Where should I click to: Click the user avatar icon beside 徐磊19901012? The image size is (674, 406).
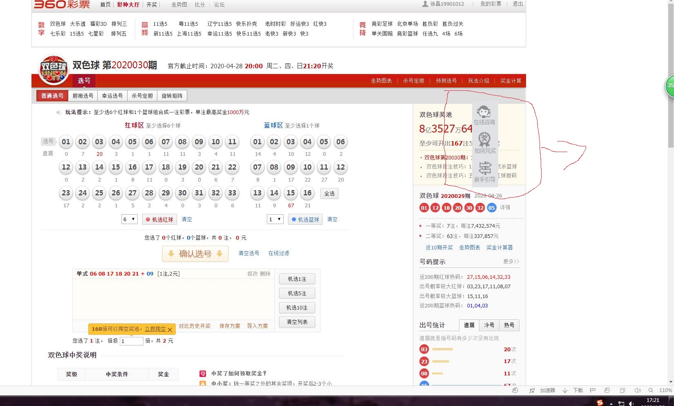click(425, 4)
